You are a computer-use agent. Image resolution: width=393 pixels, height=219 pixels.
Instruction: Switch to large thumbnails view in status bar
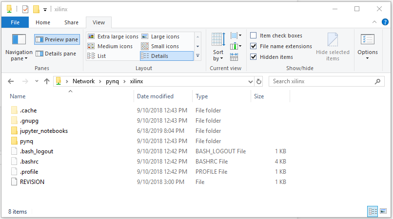pyautogui.click(x=383, y=211)
